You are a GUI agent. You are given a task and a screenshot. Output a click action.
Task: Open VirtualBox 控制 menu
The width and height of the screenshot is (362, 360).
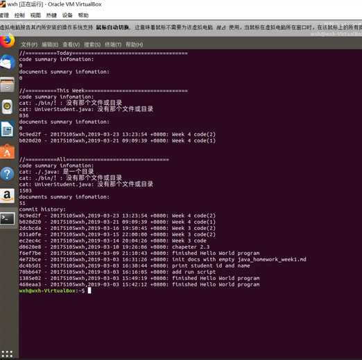[19, 15]
